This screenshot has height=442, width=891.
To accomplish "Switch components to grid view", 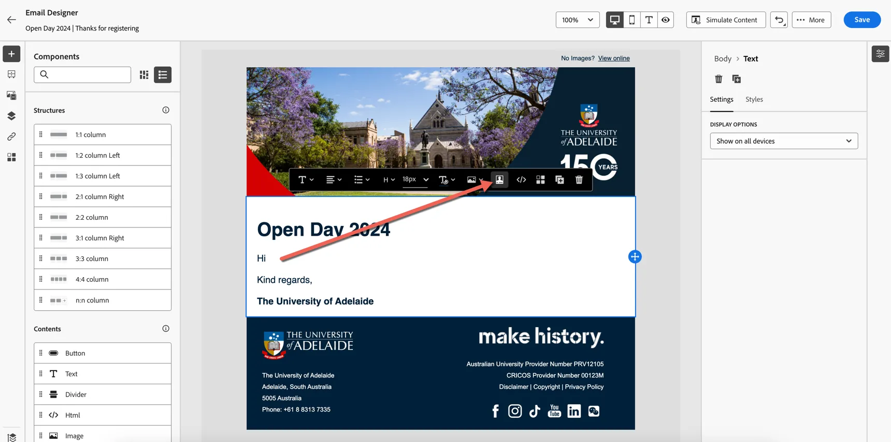I will click(144, 75).
